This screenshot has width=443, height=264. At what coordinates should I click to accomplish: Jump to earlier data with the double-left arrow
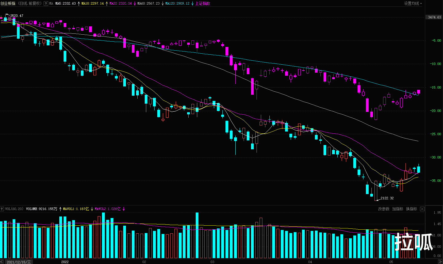[2, 262]
